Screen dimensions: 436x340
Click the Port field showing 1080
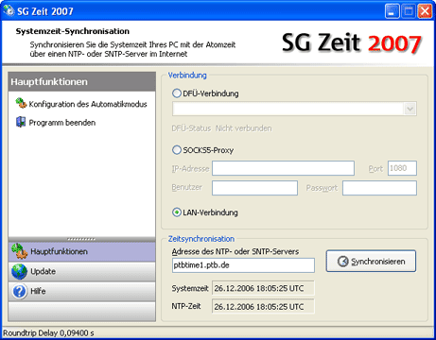tap(402, 168)
